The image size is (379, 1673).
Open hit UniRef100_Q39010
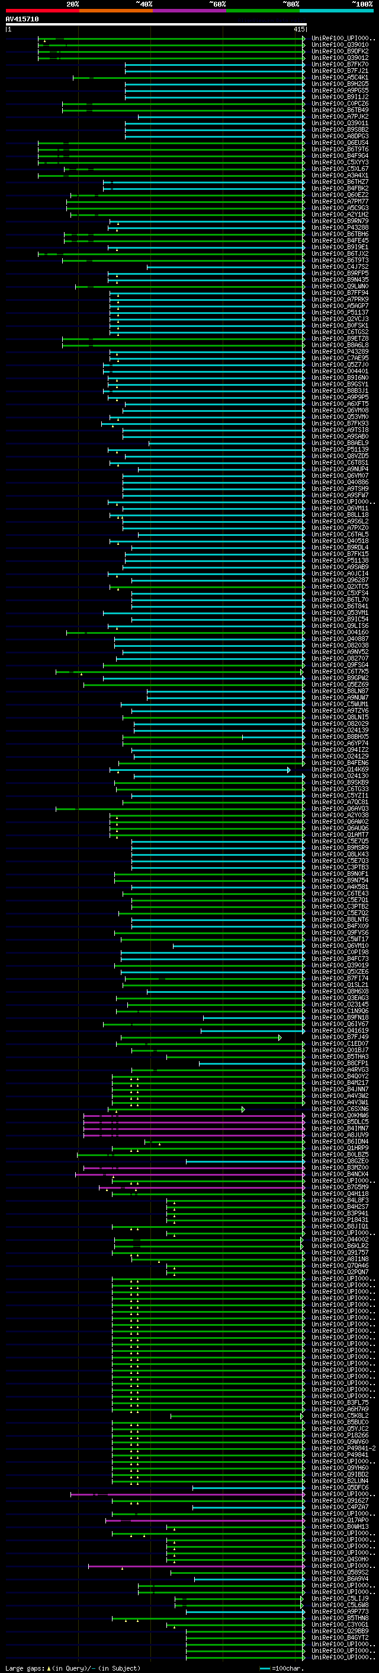pos(340,45)
